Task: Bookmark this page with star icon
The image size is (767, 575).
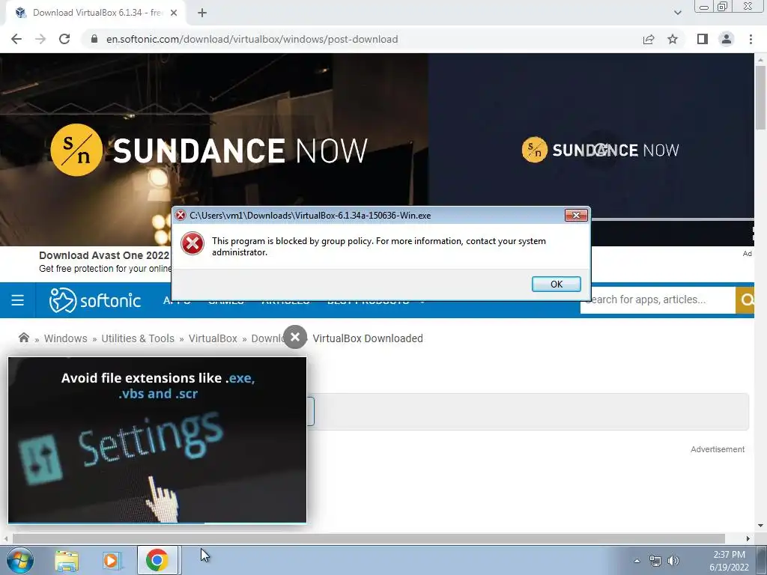Action: [x=673, y=39]
